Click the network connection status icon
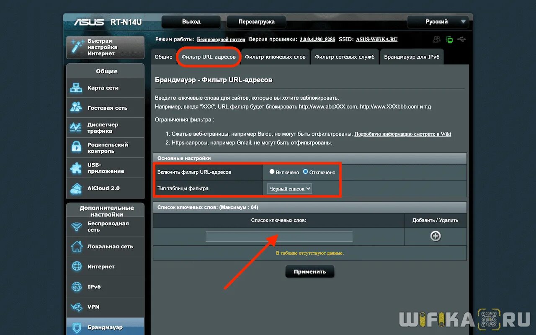 click(449, 39)
